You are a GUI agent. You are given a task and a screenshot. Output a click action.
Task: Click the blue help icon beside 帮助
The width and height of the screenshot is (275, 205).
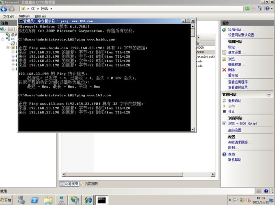[224, 154]
